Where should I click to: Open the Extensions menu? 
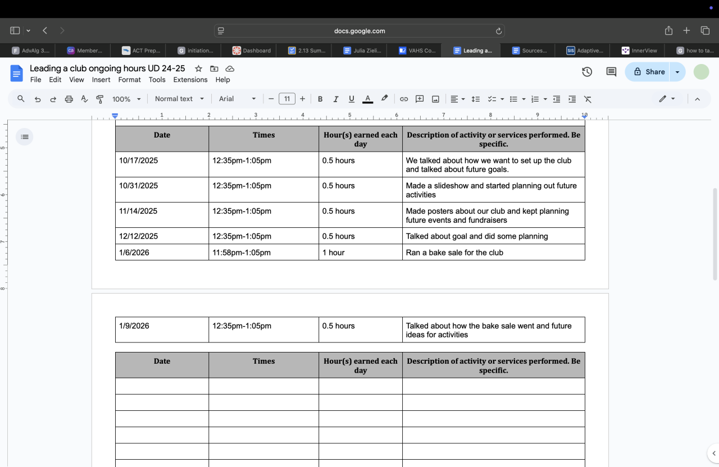[190, 80]
